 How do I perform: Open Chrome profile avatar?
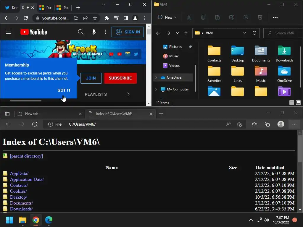coord(135,18)
